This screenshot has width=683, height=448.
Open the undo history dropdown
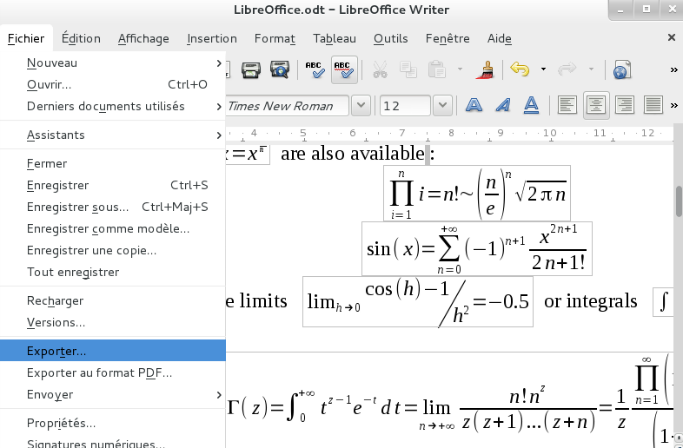(x=543, y=69)
